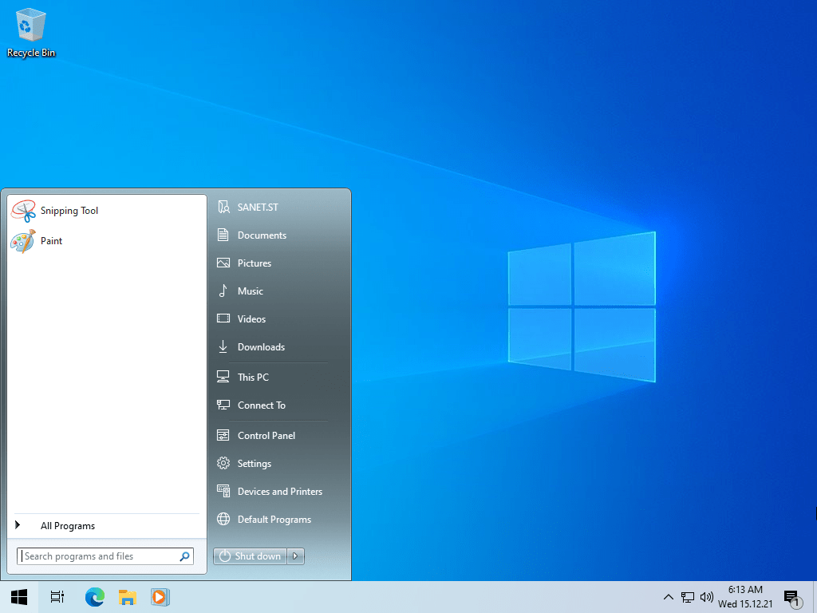Click the Devices and Printers icon
Image resolution: width=817 pixels, height=613 pixels.
(x=223, y=491)
